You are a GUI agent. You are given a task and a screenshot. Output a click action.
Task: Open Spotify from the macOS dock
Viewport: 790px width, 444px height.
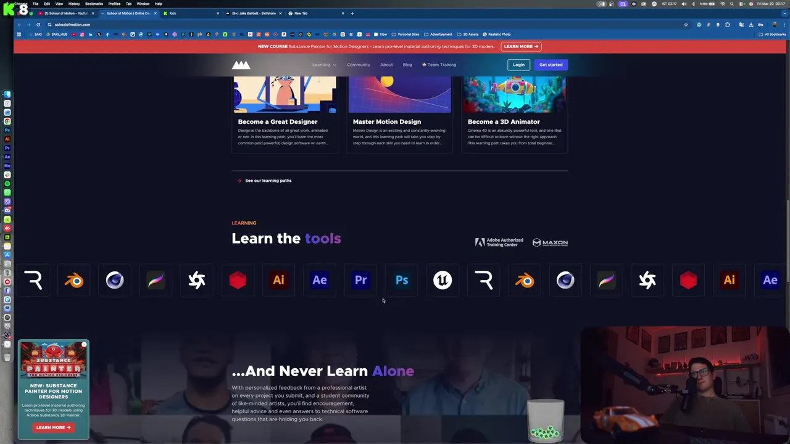click(x=7, y=184)
